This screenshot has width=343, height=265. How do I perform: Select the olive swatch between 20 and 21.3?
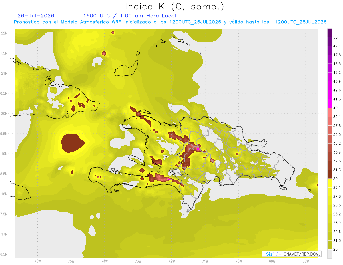[x=330, y=245]
